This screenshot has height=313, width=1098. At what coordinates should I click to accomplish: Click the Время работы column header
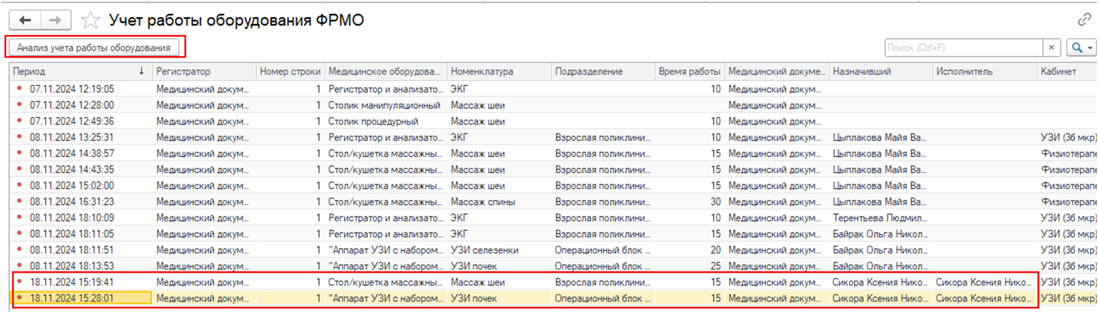(x=689, y=72)
